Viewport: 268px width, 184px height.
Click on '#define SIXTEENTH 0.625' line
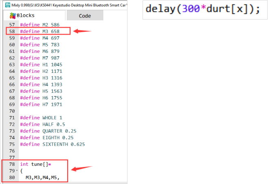(x=51, y=144)
